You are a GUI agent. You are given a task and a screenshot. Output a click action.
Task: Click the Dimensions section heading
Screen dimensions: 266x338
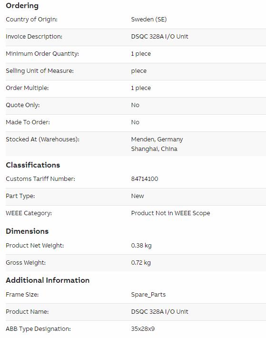(x=27, y=231)
